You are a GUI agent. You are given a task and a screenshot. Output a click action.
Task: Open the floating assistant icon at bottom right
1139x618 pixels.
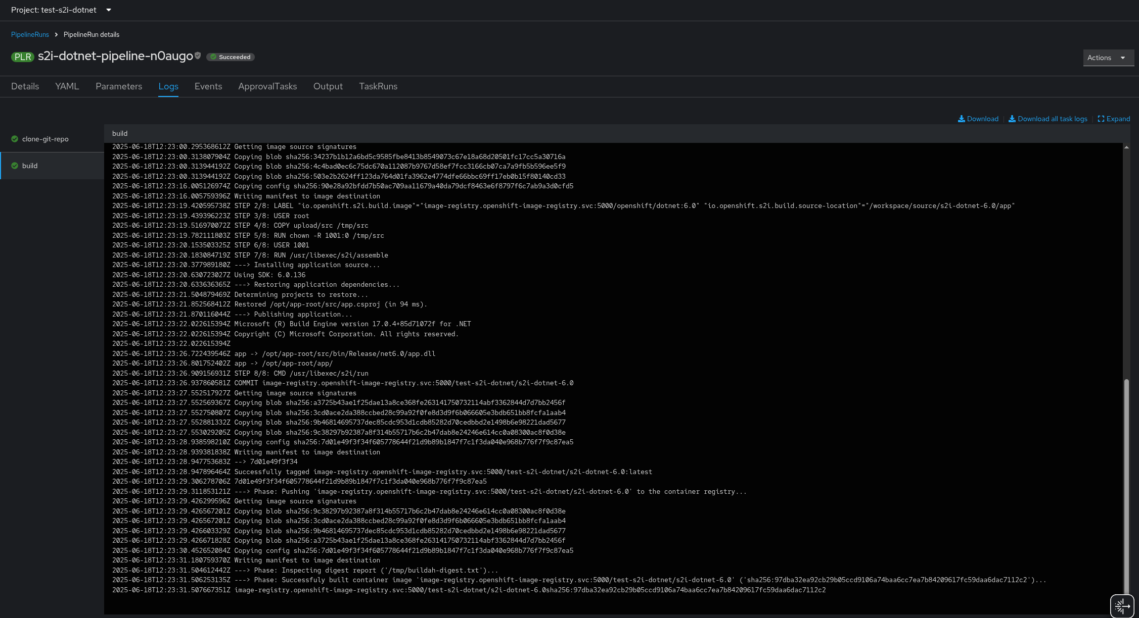click(1122, 606)
